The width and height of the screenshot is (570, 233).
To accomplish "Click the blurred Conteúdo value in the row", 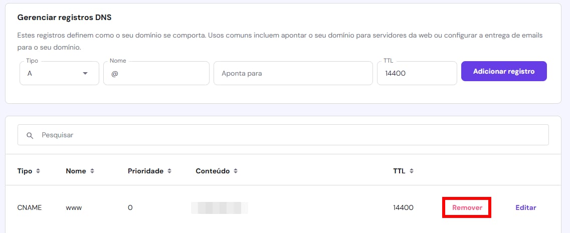I will coord(220,207).
